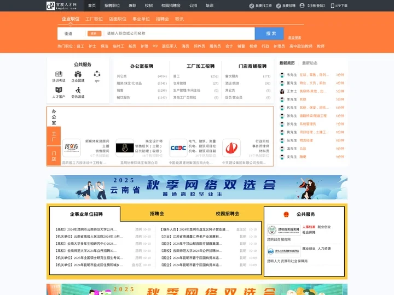The height and width of the screenshot is (295, 394).
Task: Select the vertical 办公室 tab
Action: point(54,117)
